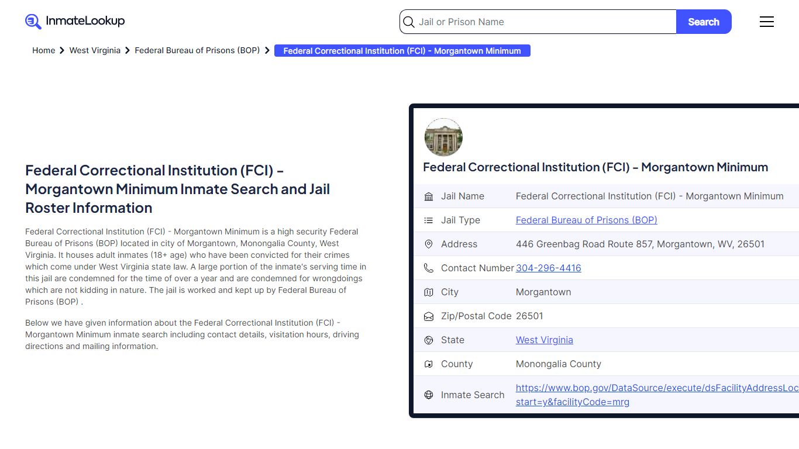799x449 pixels.
Task: Click the Inmate Search globe icon
Action: [x=429, y=395]
